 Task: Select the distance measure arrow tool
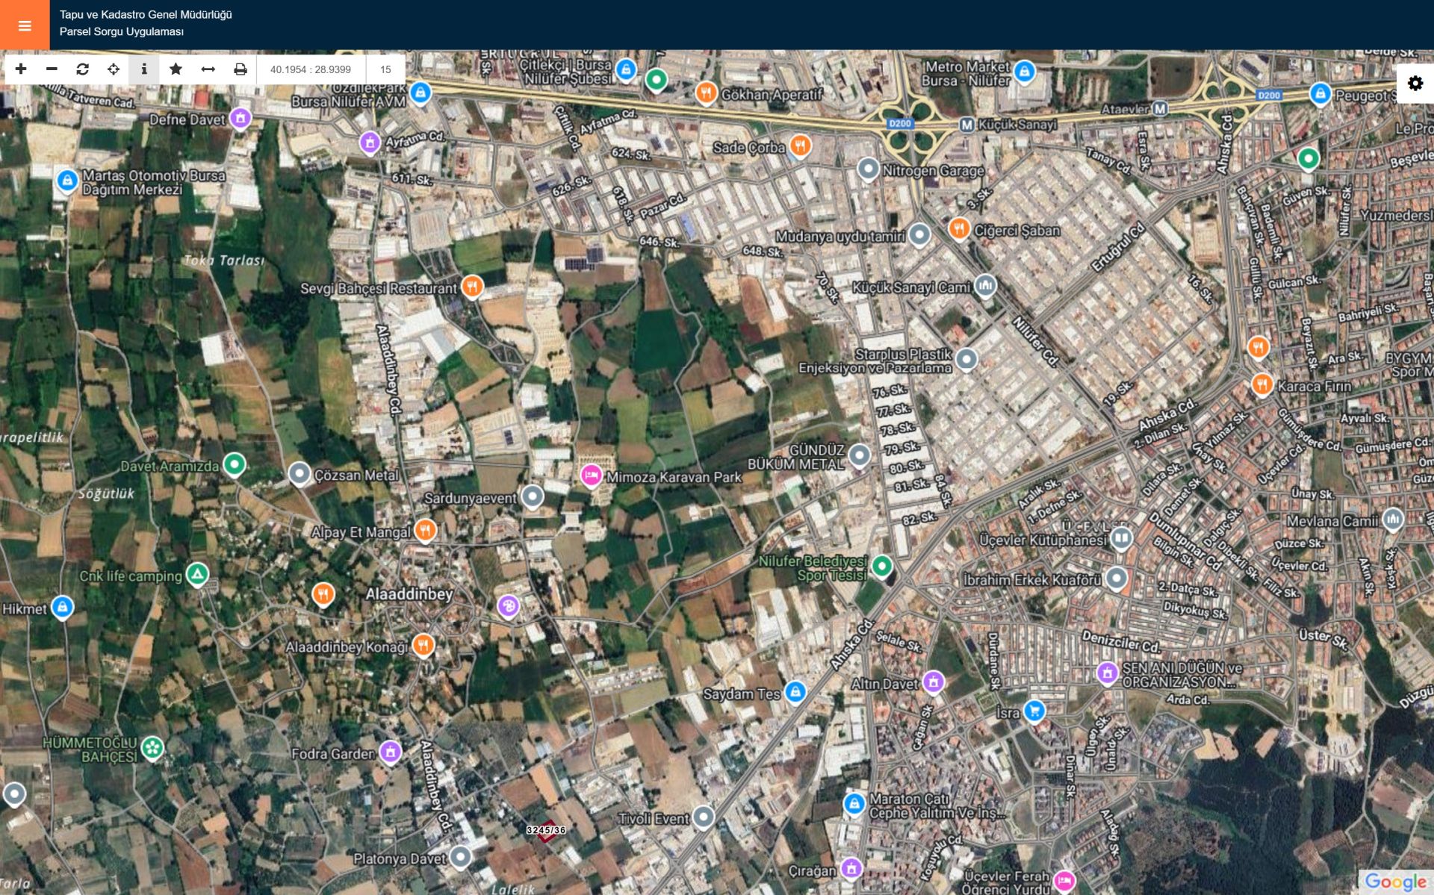click(208, 69)
